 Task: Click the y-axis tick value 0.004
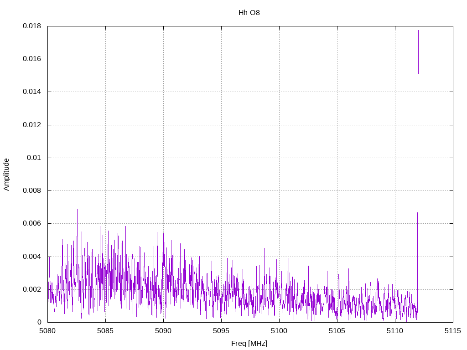(x=32, y=257)
